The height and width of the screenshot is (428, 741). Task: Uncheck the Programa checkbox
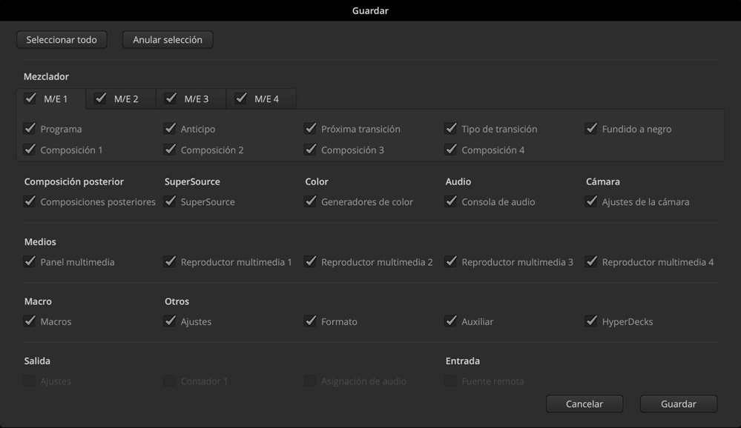[30, 129]
